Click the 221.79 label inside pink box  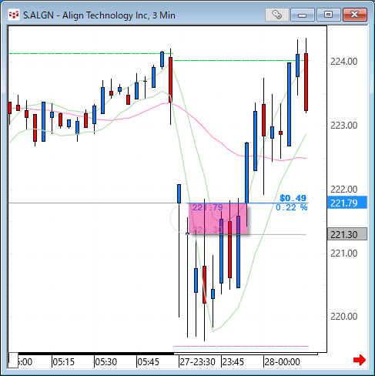pyautogui.click(x=207, y=207)
